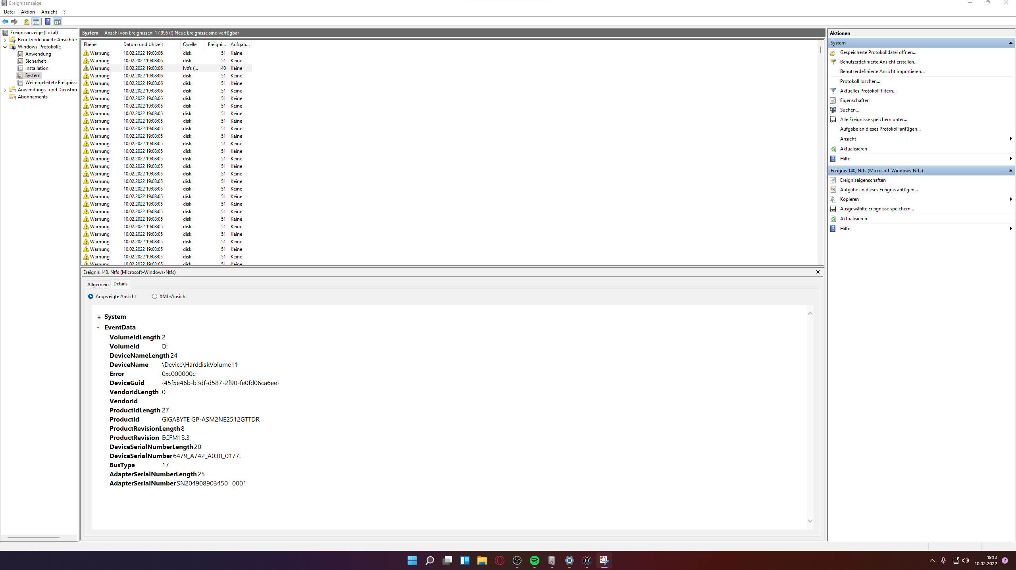The height and width of the screenshot is (570, 1016).
Task: Select the XML-Ansicht radio button
Action: point(154,297)
